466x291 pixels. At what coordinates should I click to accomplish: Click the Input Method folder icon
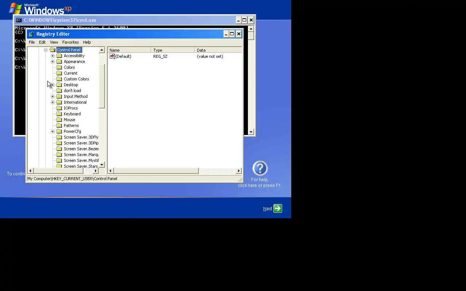(59, 96)
